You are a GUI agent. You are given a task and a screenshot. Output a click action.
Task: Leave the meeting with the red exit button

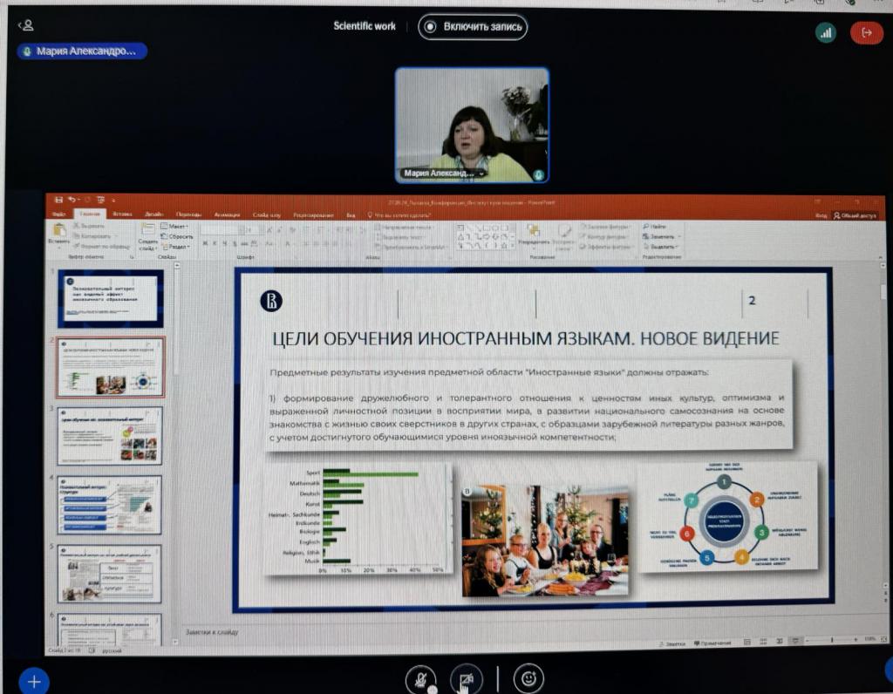click(x=866, y=32)
